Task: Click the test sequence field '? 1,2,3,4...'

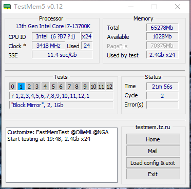Action: click(x=61, y=96)
